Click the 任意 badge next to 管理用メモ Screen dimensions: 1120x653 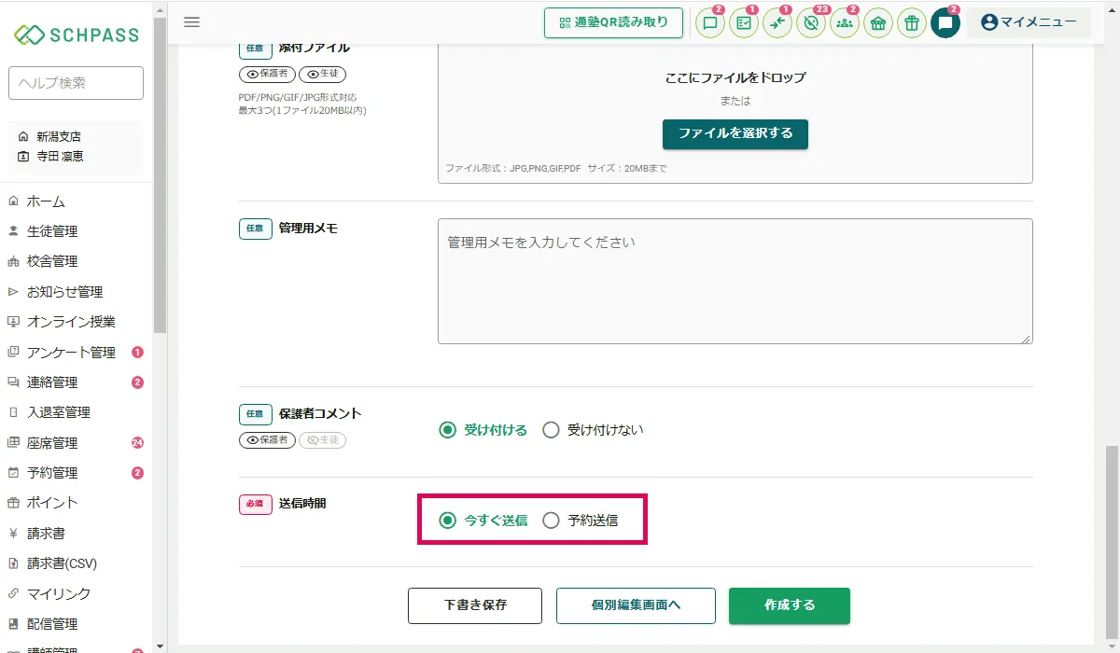click(x=256, y=229)
